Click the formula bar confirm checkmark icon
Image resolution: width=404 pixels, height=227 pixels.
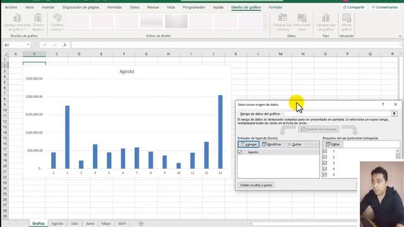coord(55,45)
